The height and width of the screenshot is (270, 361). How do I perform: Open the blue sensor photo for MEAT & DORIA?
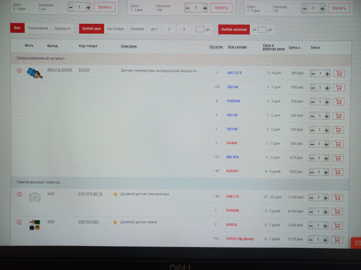click(35, 73)
